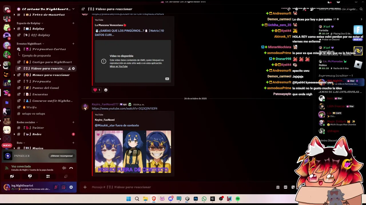Viewport: 366px width, 205px height.
Task: Open the Ejemplo de propuesta thread
Action: coord(36,56)
